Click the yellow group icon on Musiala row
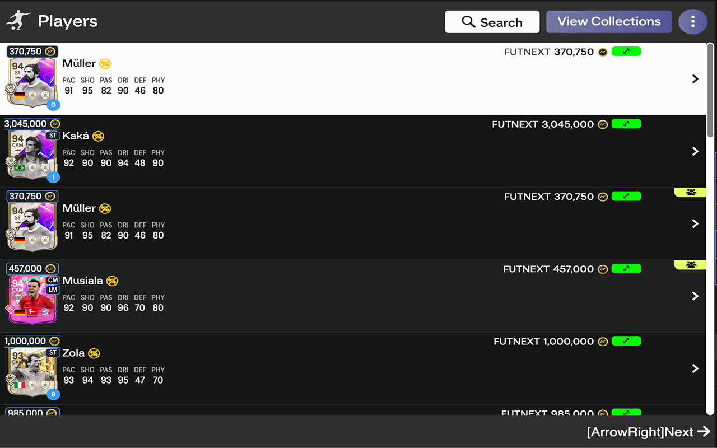This screenshot has width=717, height=448. [691, 265]
